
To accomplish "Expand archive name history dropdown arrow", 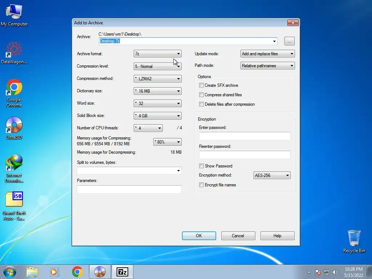I will [x=274, y=41].
